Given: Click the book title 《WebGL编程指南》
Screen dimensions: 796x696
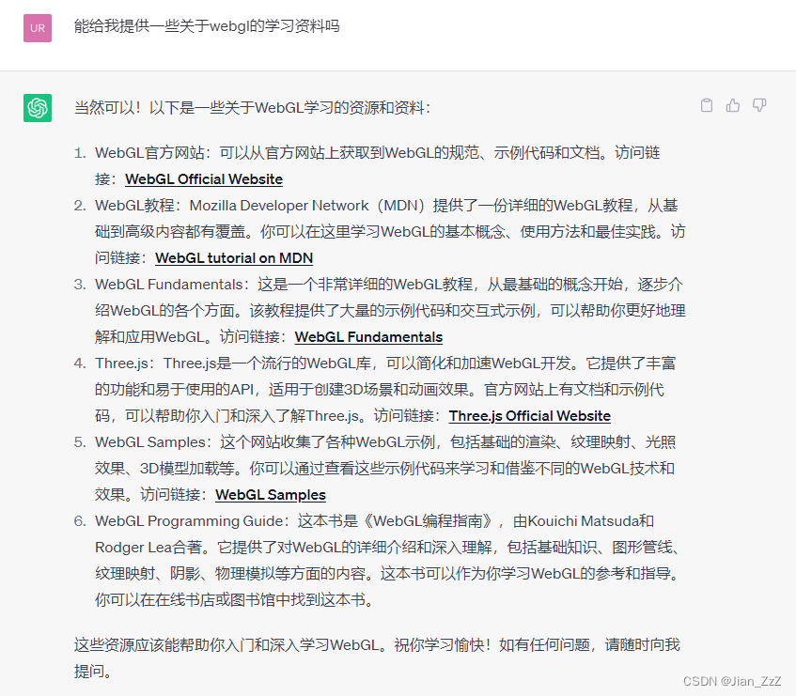Looking at the screenshot, I should 429,521.
